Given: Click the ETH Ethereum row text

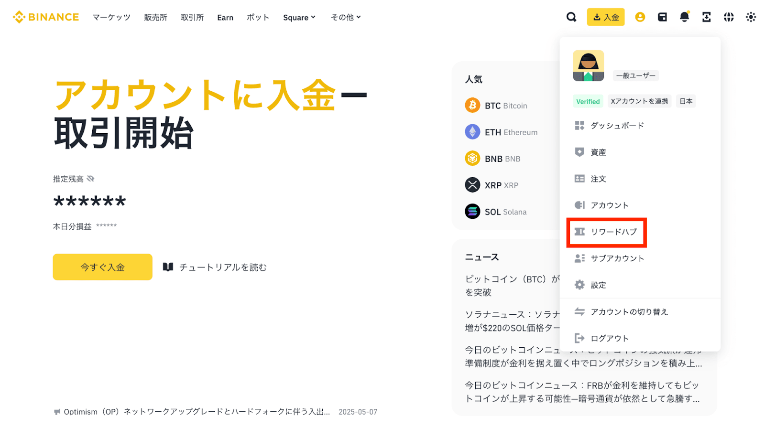Looking at the screenshot, I should [x=511, y=132].
